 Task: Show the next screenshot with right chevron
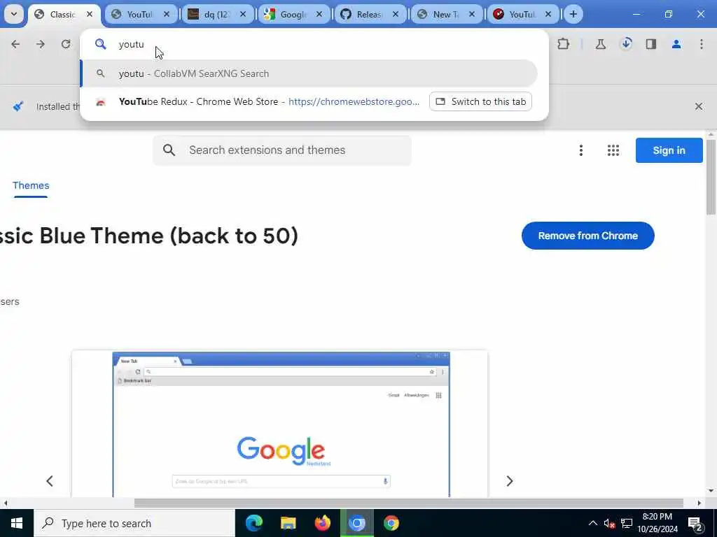click(510, 481)
